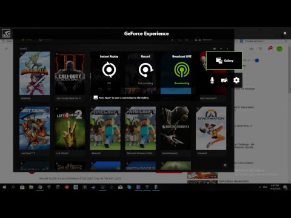The image size is (291, 218).
Task: Open the Broadcast LIVE control
Action: coord(182,70)
